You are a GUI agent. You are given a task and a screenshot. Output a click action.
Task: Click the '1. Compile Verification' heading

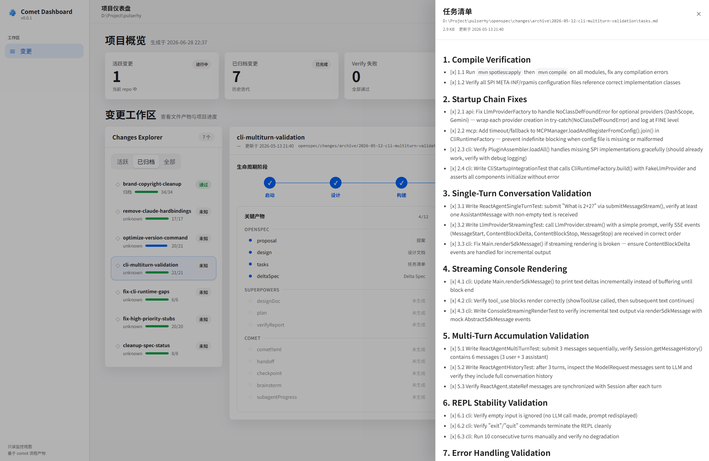pos(486,60)
